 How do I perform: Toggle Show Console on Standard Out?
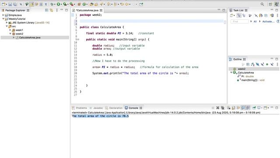point(243,108)
